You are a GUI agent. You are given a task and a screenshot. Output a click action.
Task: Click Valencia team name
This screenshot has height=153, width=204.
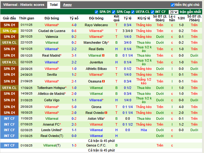52,37
